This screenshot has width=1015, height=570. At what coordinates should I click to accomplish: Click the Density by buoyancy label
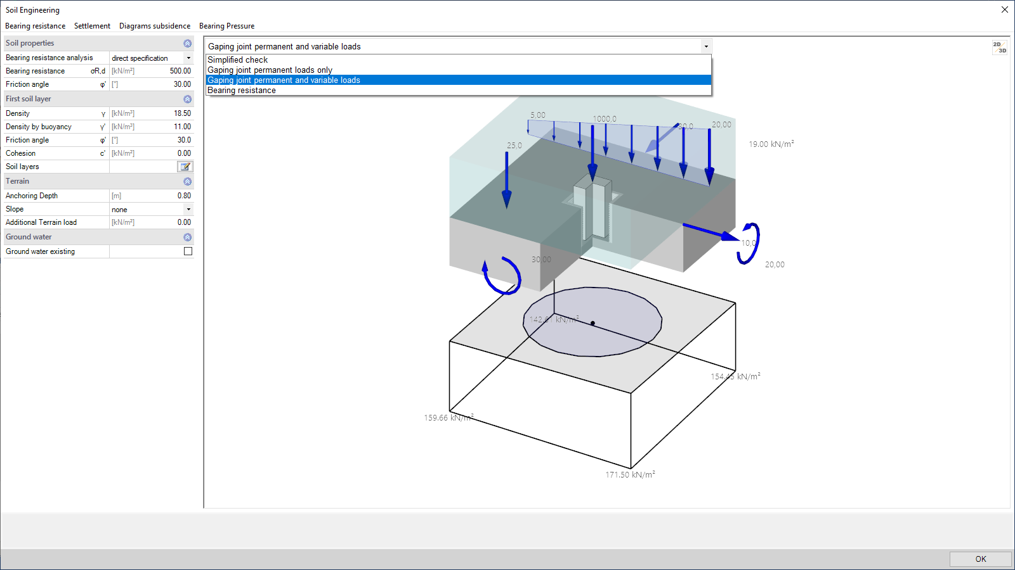point(39,127)
